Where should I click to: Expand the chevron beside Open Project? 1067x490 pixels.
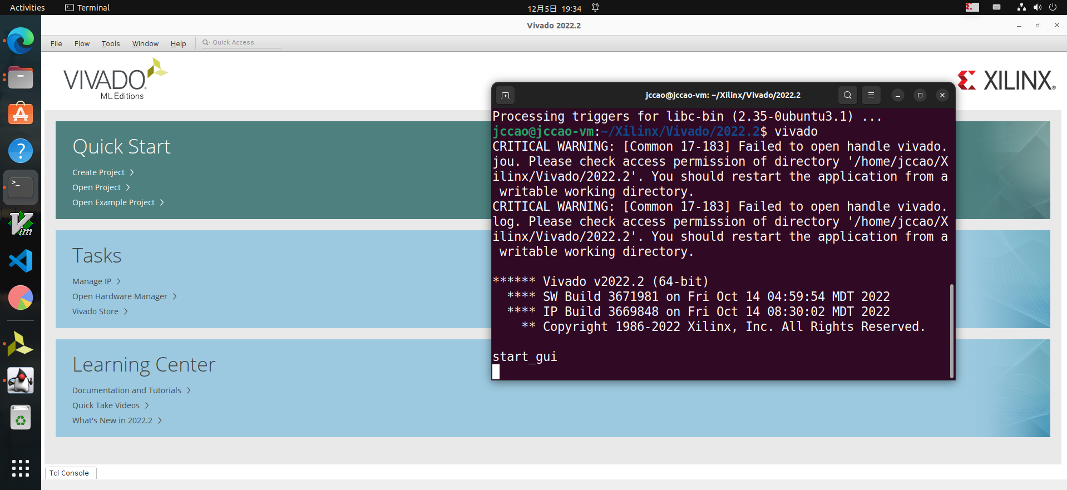(x=128, y=187)
